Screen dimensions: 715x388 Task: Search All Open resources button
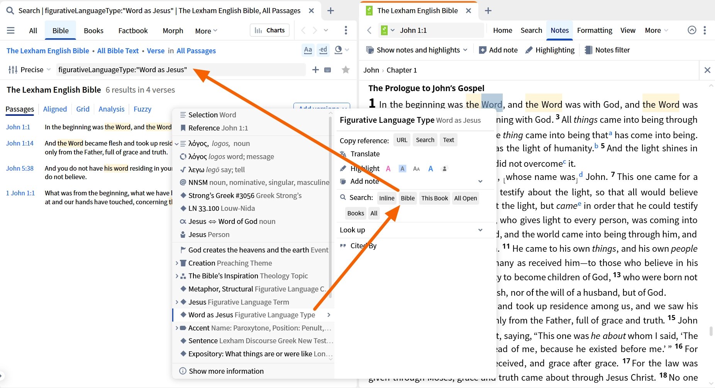point(466,198)
